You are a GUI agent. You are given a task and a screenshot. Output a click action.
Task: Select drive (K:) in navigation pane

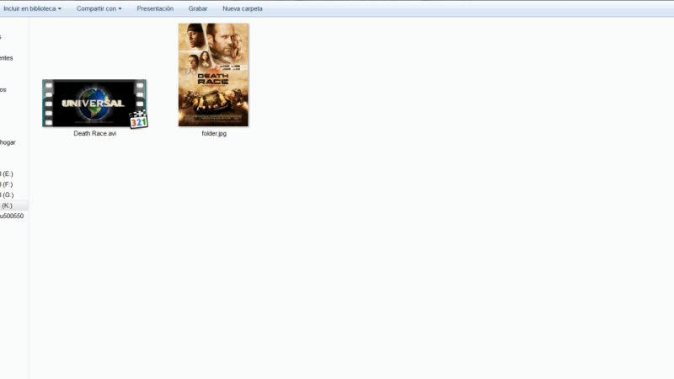coord(7,206)
